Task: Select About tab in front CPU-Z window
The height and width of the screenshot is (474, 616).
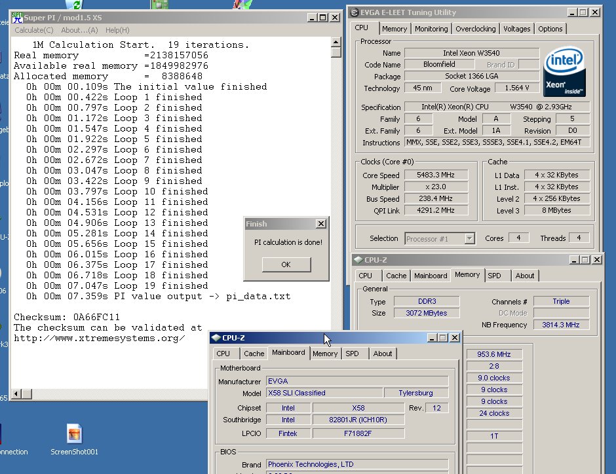Action: tap(382, 354)
